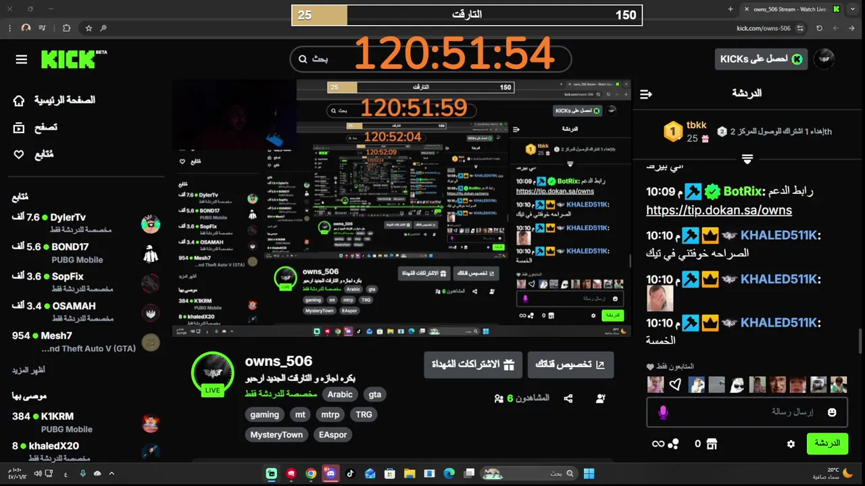This screenshot has height=486, width=865.
Task: Click the collapse chat panel icon
Action: (x=646, y=94)
